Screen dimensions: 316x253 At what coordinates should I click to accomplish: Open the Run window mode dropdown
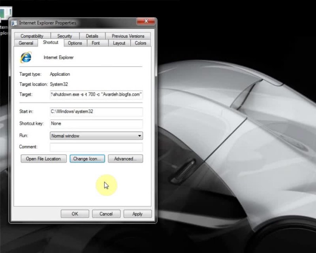tap(96, 136)
